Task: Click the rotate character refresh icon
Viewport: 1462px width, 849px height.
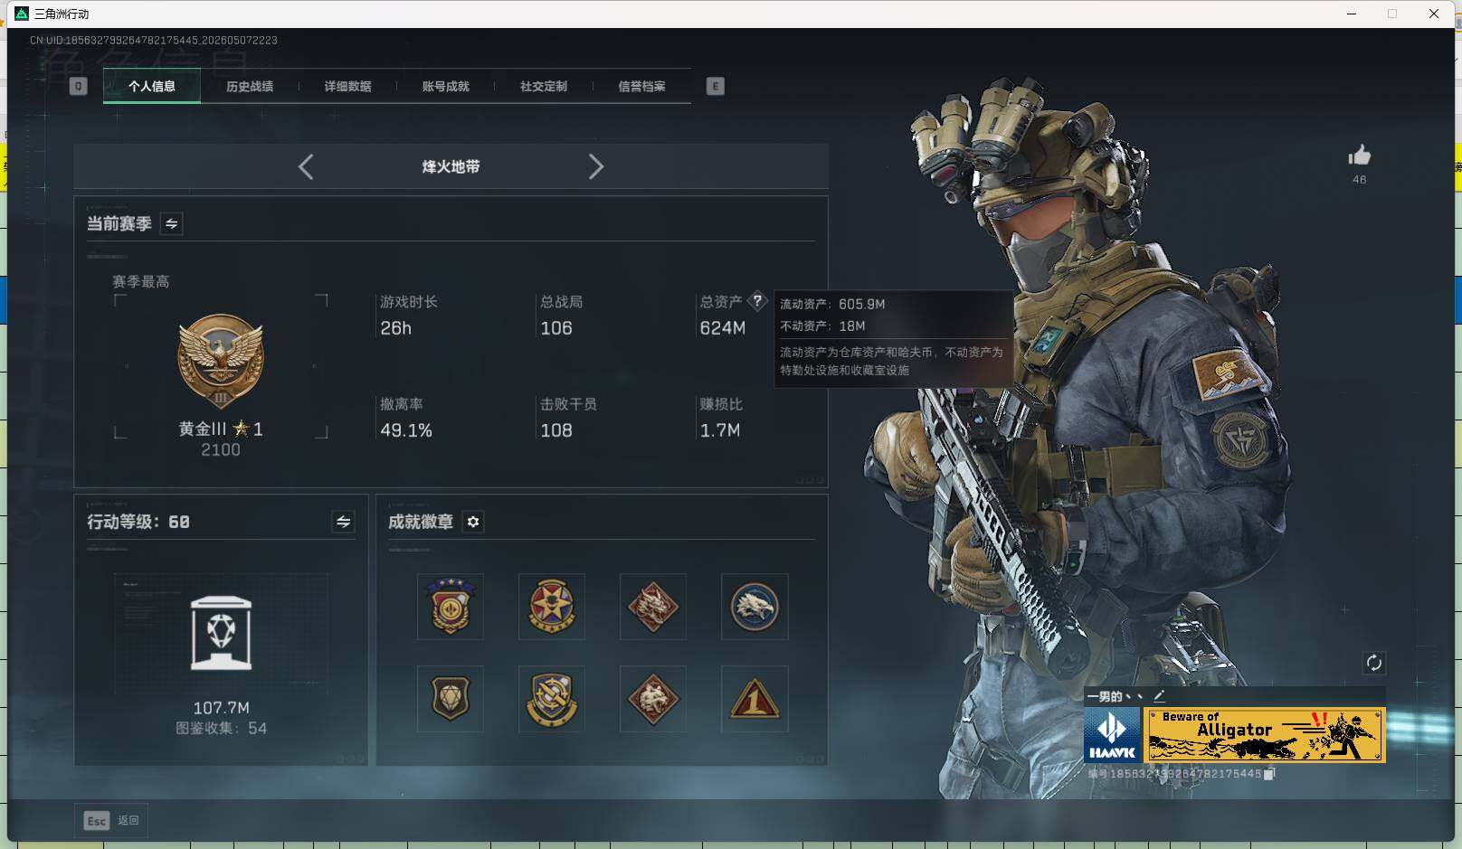Action: tap(1373, 663)
